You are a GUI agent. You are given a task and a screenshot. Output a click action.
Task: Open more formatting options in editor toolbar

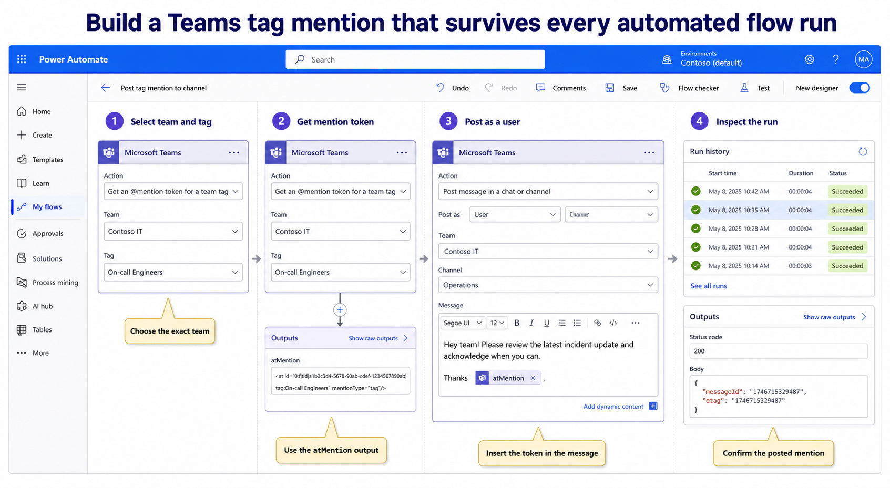click(x=635, y=323)
